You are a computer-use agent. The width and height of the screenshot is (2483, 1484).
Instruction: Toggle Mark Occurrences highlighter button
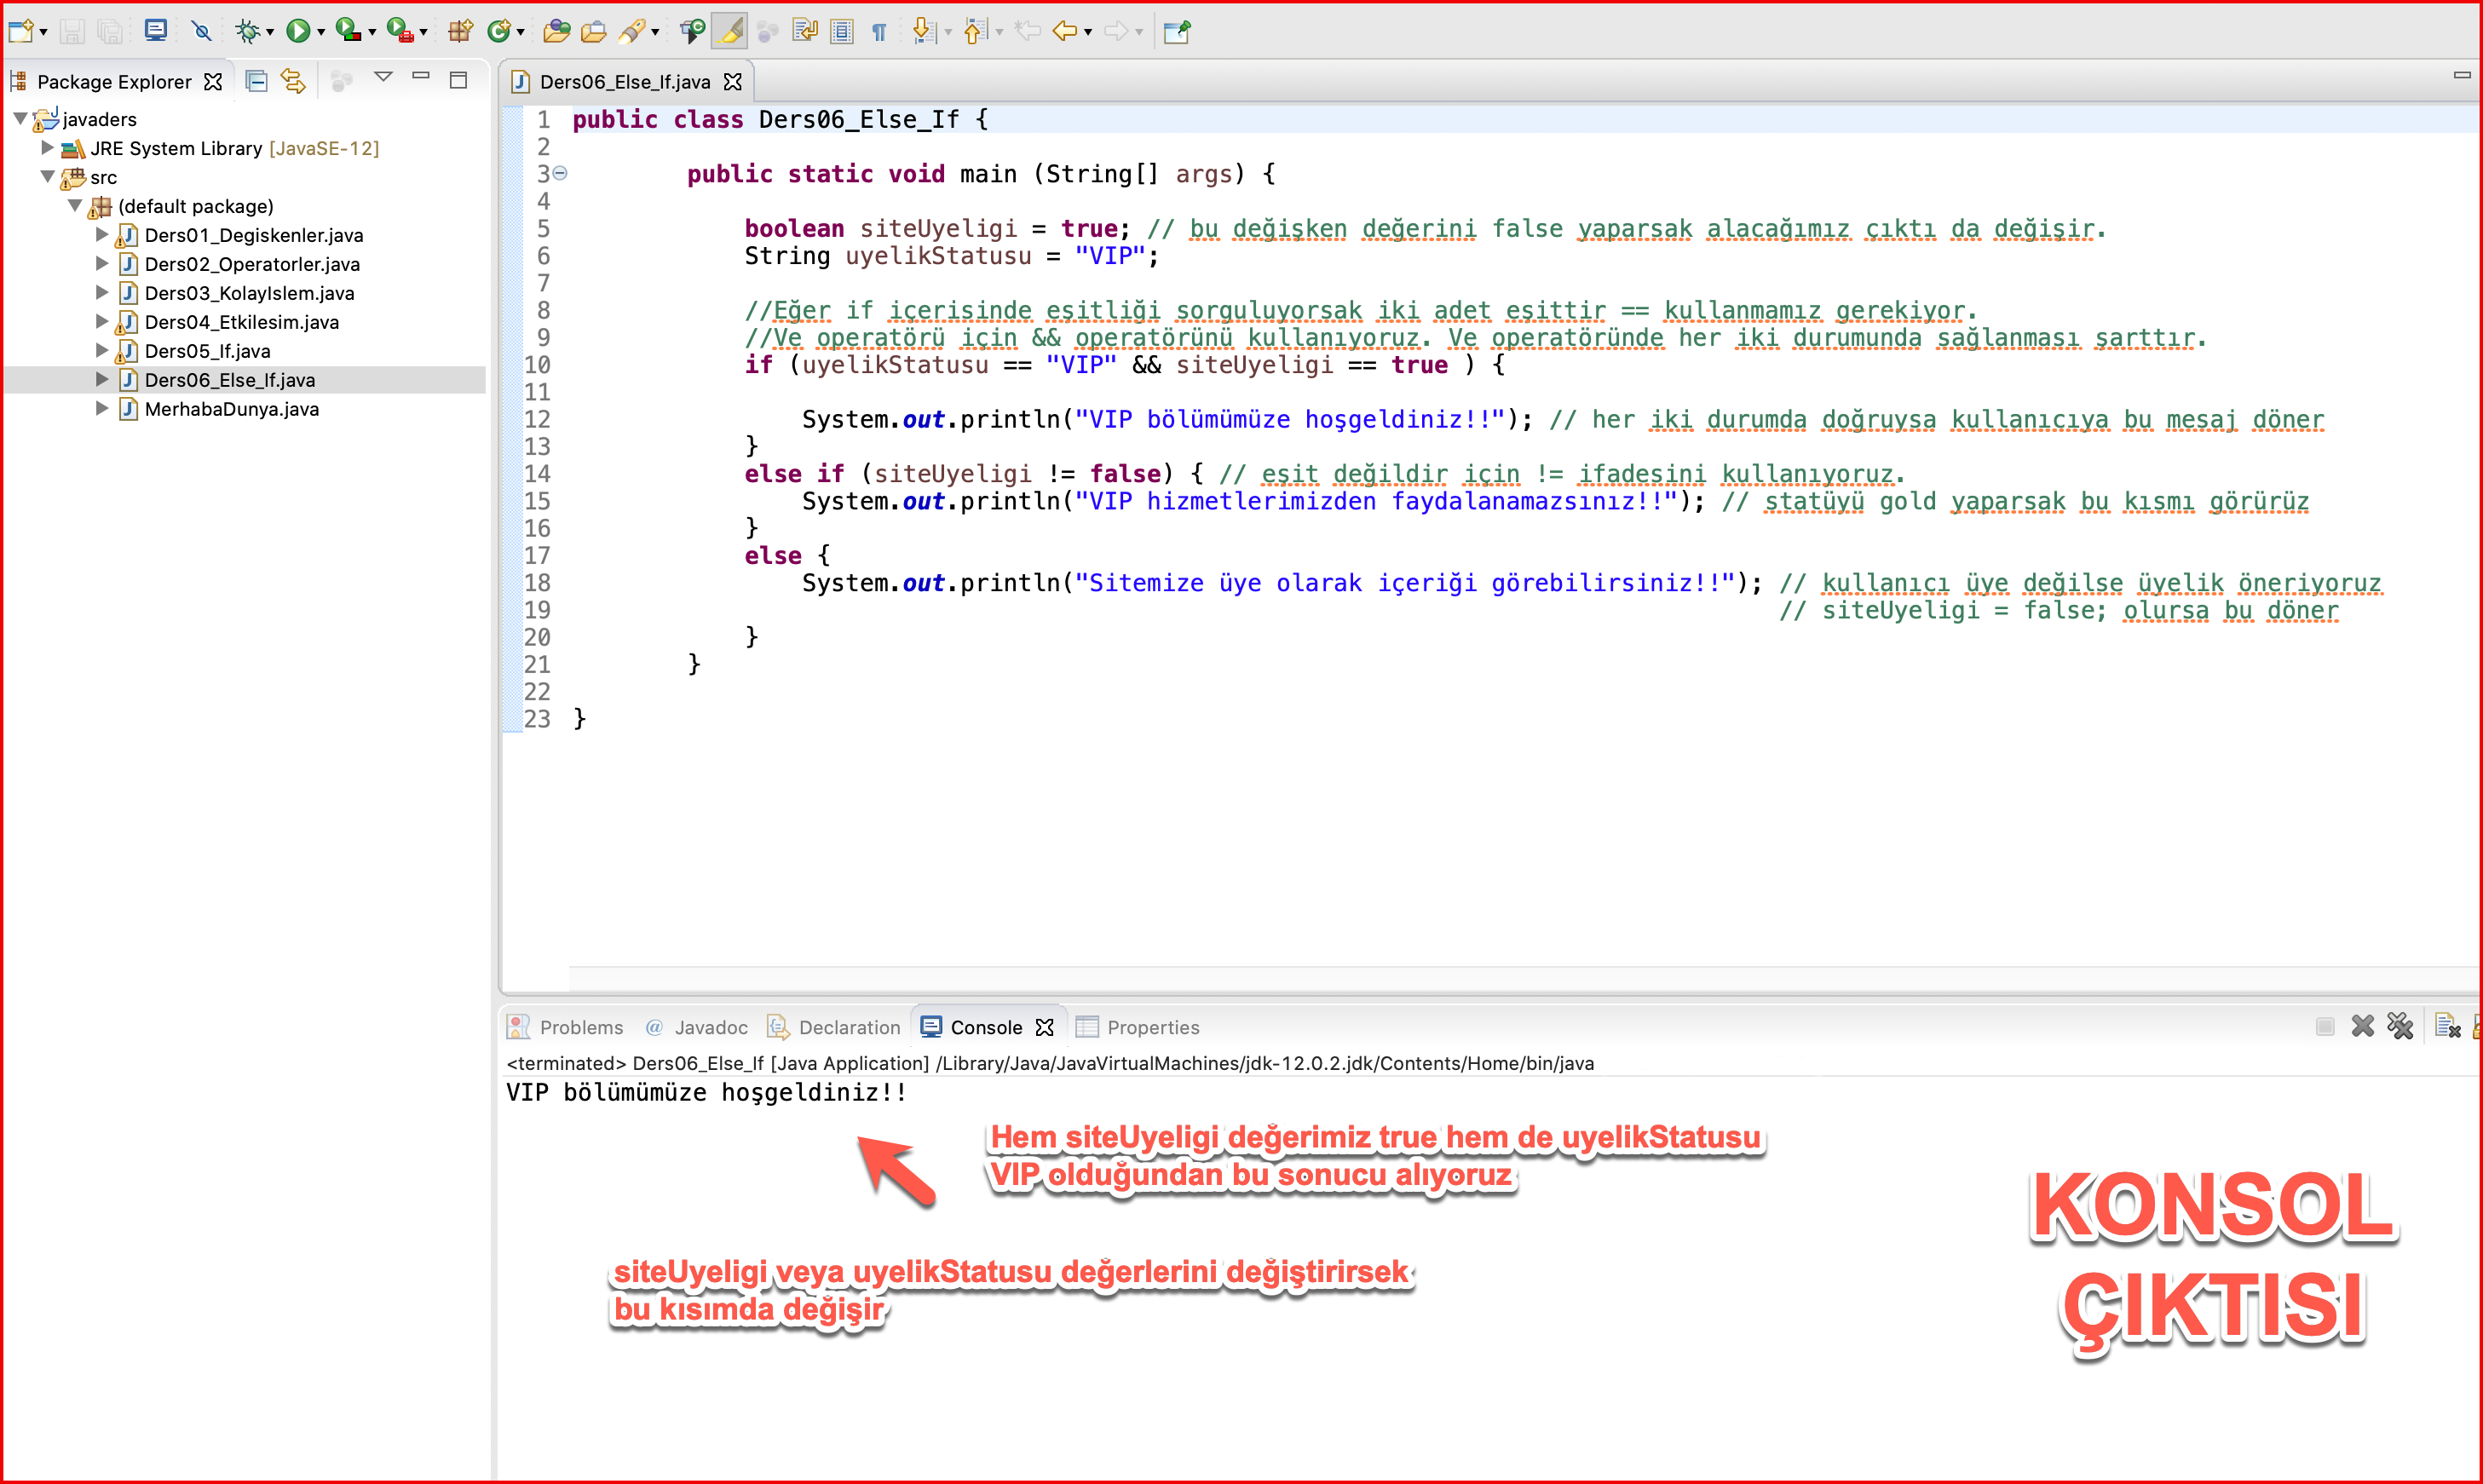[731, 32]
